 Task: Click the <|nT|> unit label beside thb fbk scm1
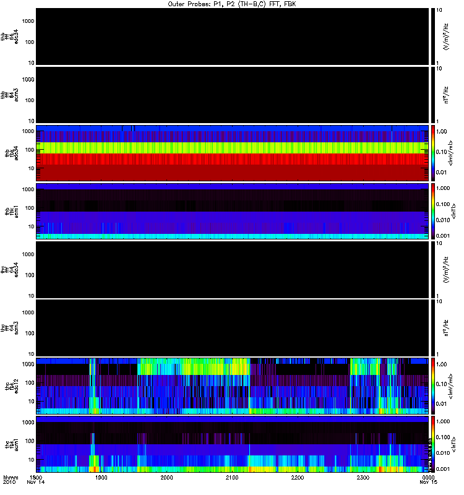[x=453, y=211]
